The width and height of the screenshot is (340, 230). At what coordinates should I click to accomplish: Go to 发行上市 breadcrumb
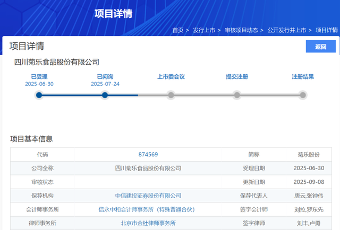[204, 30]
